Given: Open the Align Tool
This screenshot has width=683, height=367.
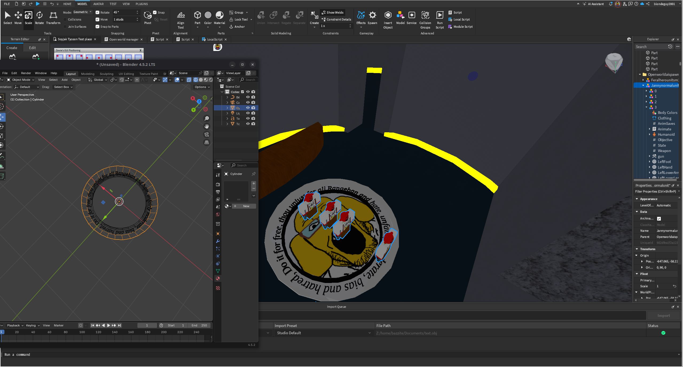Looking at the screenshot, I should click(181, 20).
